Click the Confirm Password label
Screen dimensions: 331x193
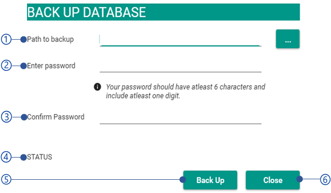click(x=56, y=117)
